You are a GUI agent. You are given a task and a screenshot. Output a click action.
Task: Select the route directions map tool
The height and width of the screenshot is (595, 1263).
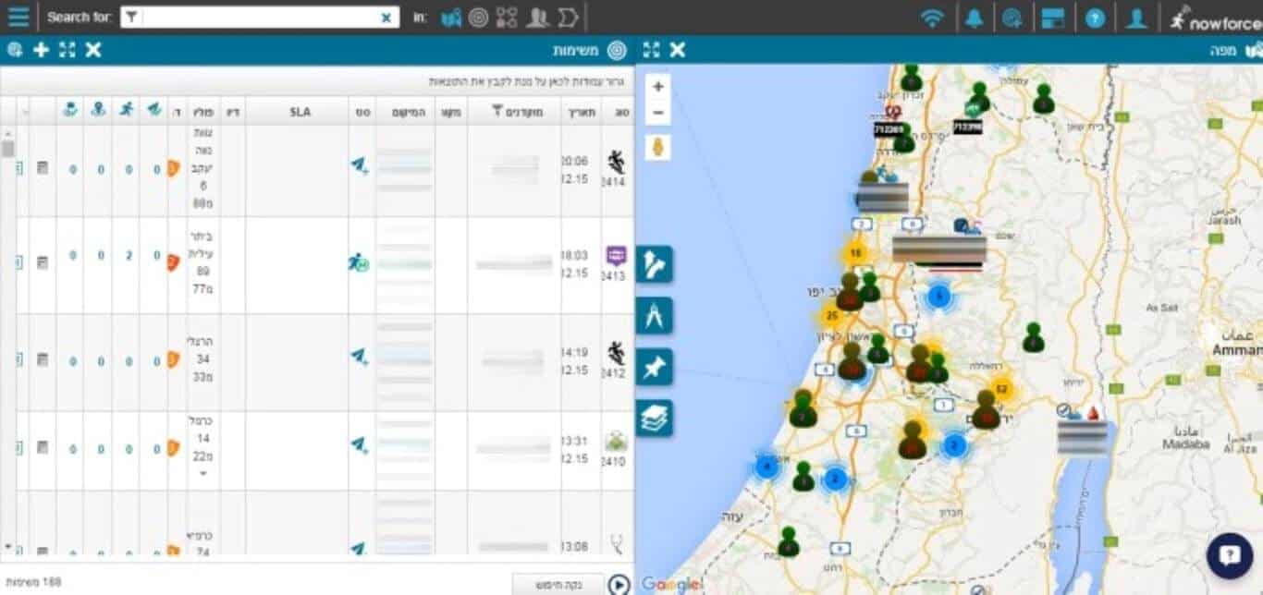654,264
